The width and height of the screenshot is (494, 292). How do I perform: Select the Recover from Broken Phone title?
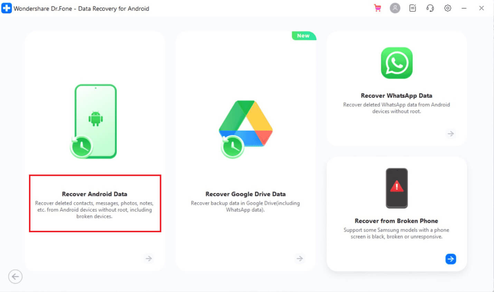(397, 221)
